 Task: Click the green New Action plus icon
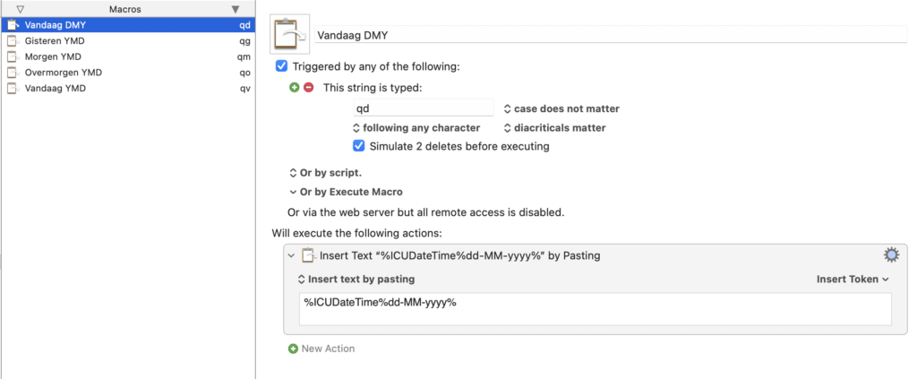click(x=293, y=349)
